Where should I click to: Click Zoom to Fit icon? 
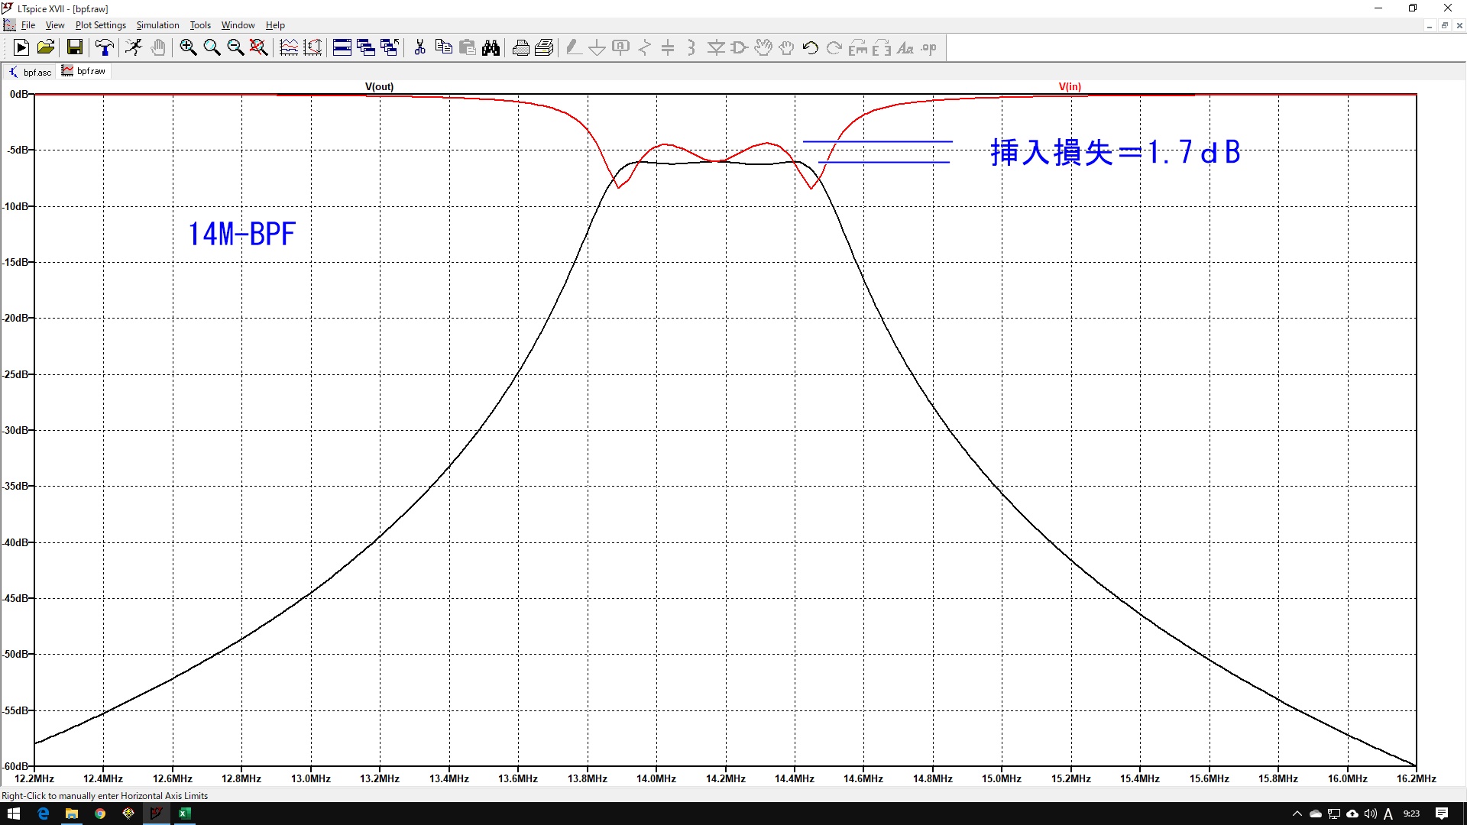(x=259, y=48)
